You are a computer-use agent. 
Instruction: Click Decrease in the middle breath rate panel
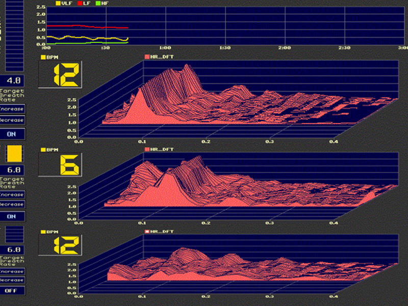click(12, 205)
